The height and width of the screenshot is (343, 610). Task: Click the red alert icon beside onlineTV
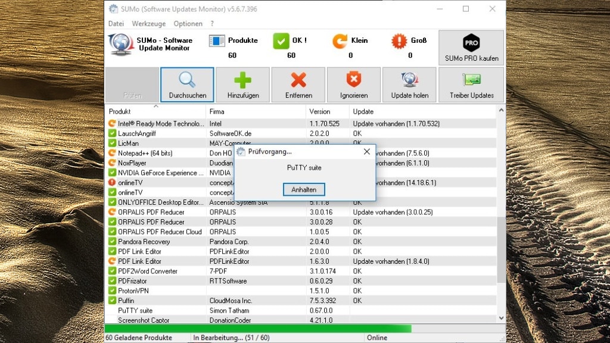(x=112, y=182)
